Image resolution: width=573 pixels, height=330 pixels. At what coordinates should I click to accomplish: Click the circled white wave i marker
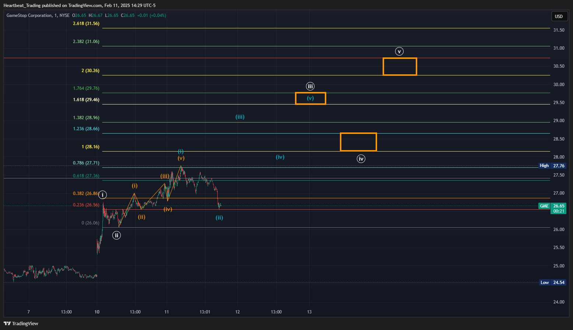pyautogui.click(x=103, y=195)
